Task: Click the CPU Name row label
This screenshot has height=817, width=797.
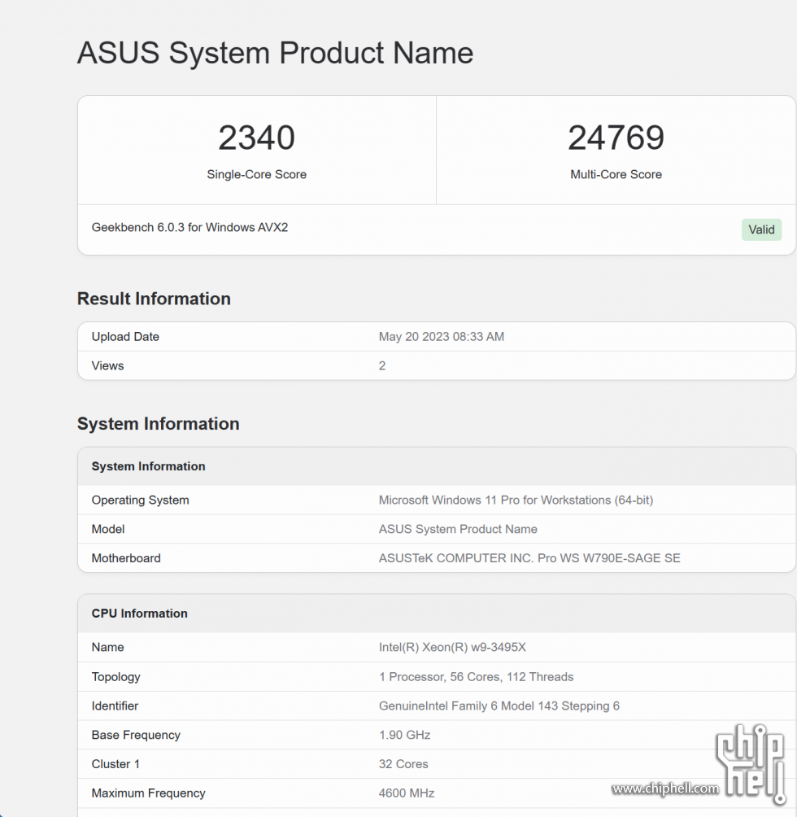Action: point(108,647)
